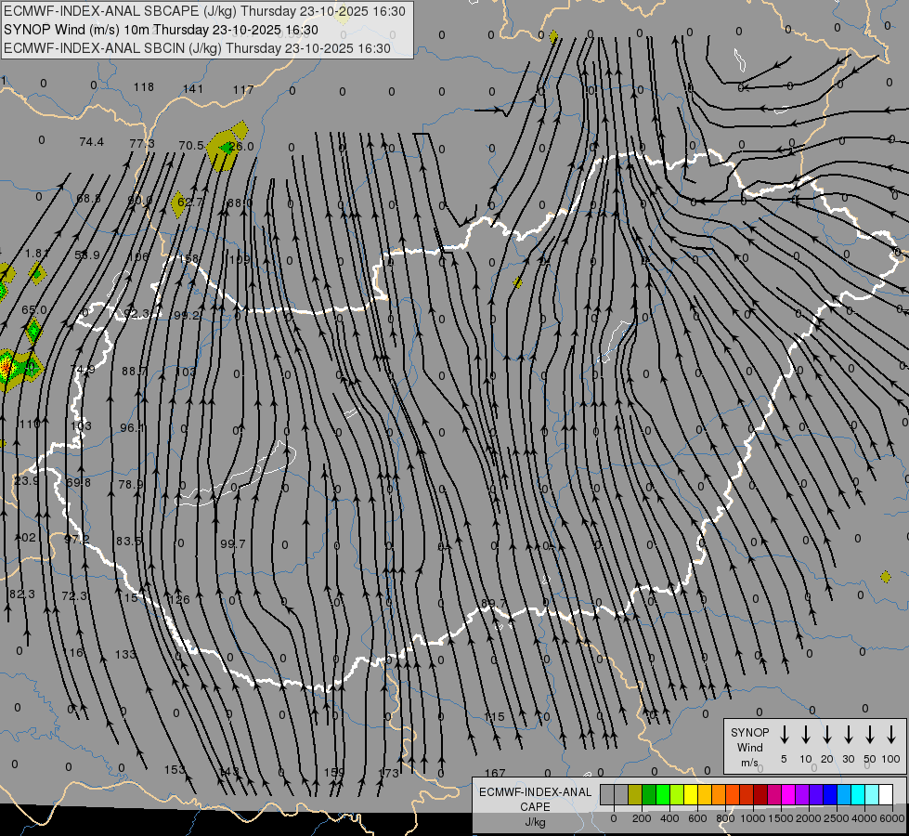Click the 100 m/s wind arrow in legend

pos(891,735)
